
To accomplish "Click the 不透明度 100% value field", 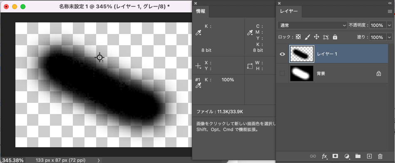I will 378,25.
